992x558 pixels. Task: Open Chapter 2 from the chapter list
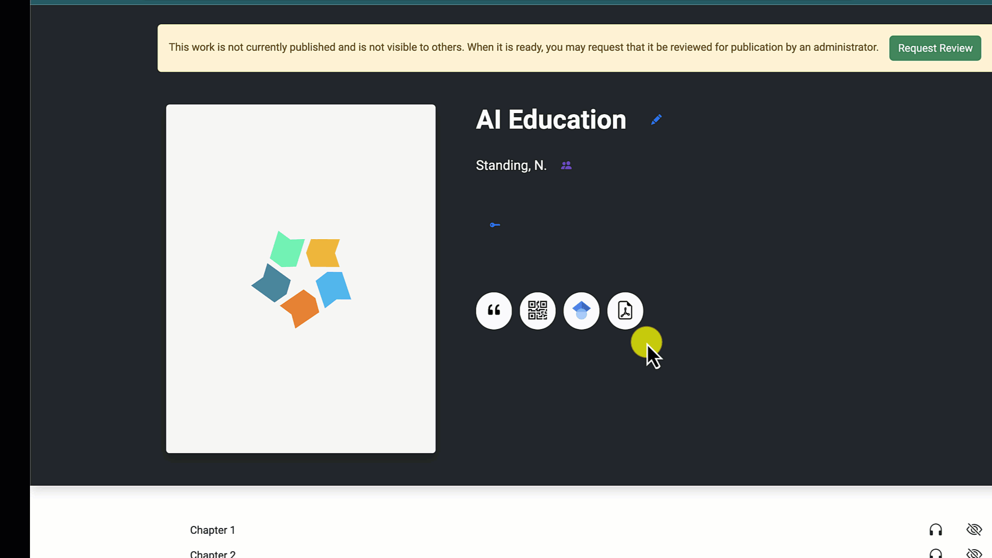point(212,554)
